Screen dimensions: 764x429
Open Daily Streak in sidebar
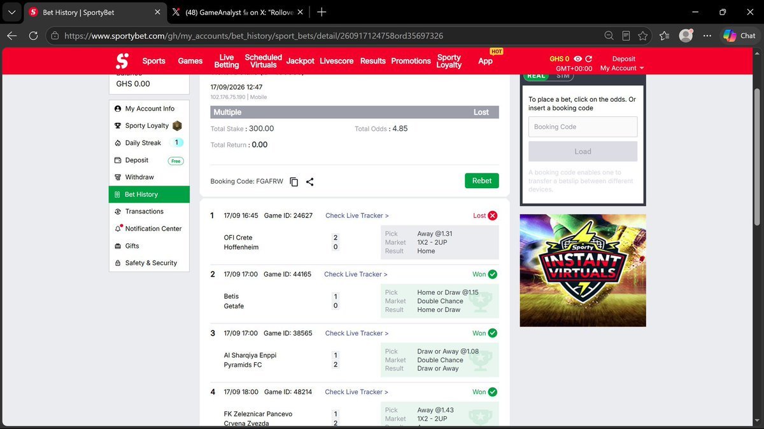pyautogui.click(x=149, y=143)
